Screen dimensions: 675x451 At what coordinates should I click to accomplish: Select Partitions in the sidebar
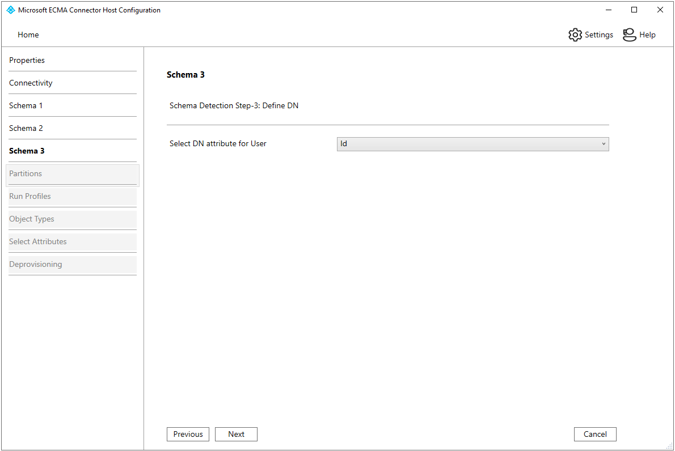point(26,173)
